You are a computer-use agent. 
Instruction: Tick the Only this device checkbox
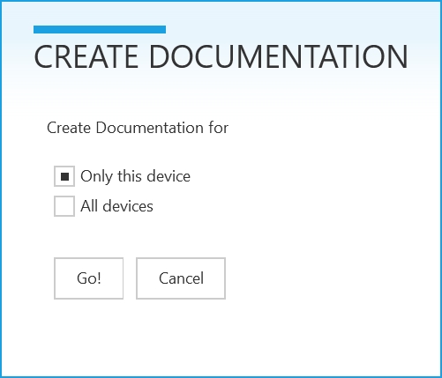click(64, 176)
